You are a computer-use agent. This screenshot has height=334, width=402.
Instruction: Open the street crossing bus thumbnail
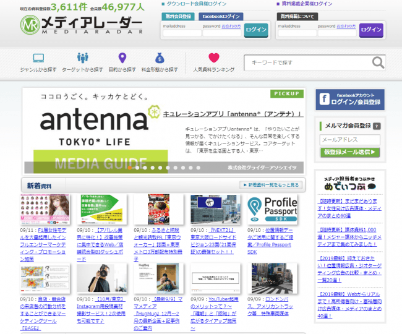pos(272,278)
